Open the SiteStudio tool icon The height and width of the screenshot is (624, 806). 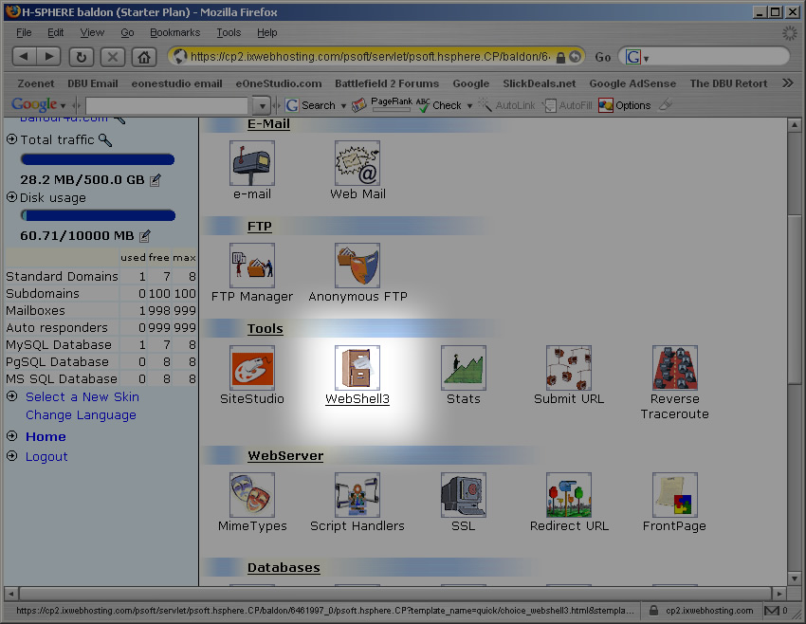[252, 368]
